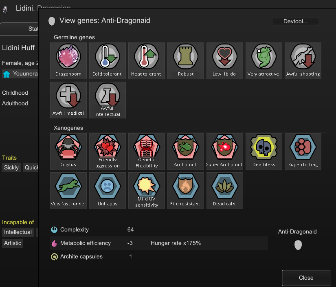The width and height of the screenshot is (336, 287).
Task: Click the Dead calm xenogene
Action: click(x=224, y=191)
